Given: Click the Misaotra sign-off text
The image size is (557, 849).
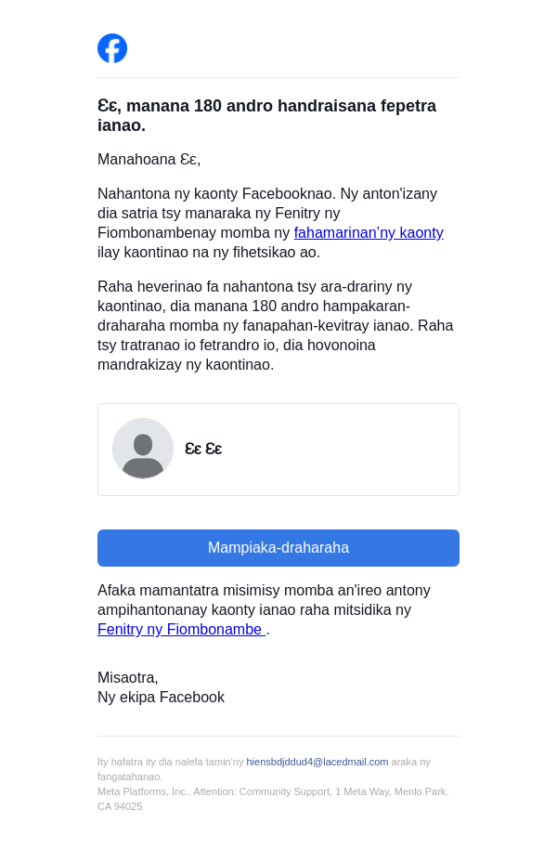Looking at the screenshot, I should 128,678.
